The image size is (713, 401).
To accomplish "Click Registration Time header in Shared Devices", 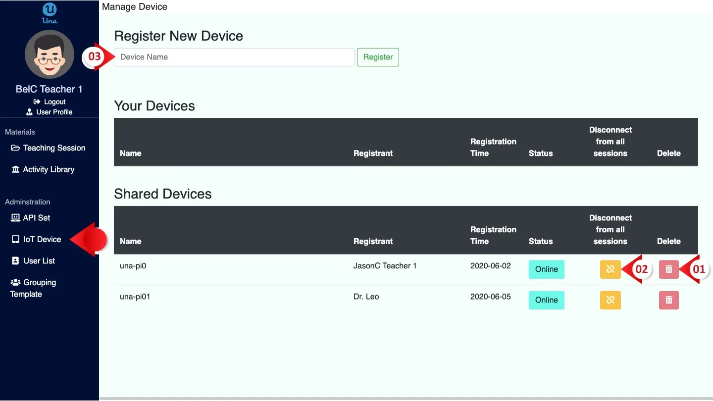I will pos(493,236).
